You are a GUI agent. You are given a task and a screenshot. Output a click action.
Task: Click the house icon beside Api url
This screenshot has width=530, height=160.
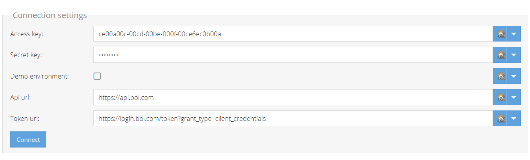click(x=500, y=97)
